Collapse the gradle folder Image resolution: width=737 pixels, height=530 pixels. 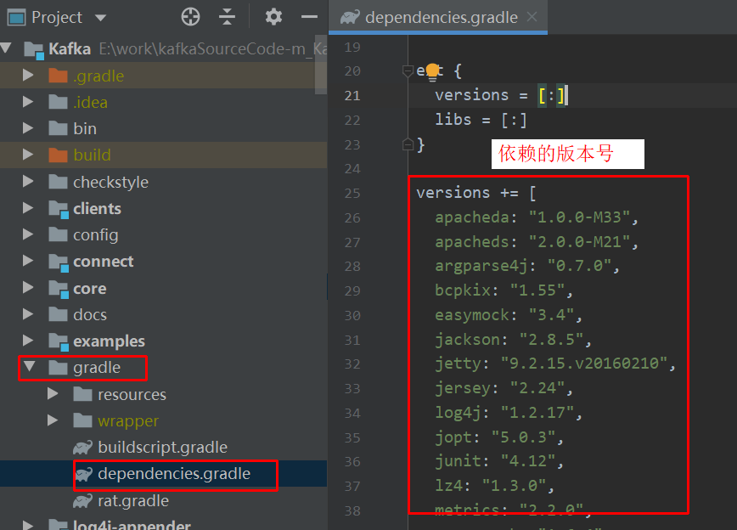(29, 368)
